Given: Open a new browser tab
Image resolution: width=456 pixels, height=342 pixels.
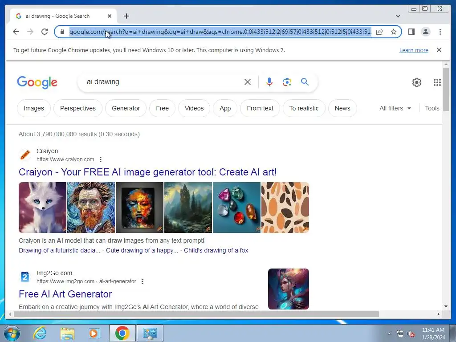Looking at the screenshot, I should pyautogui.click(x=126, y=16).
